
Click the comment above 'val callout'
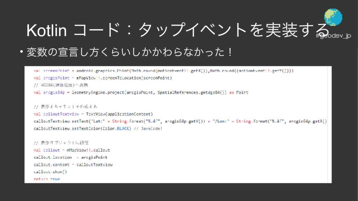(61, 143)
